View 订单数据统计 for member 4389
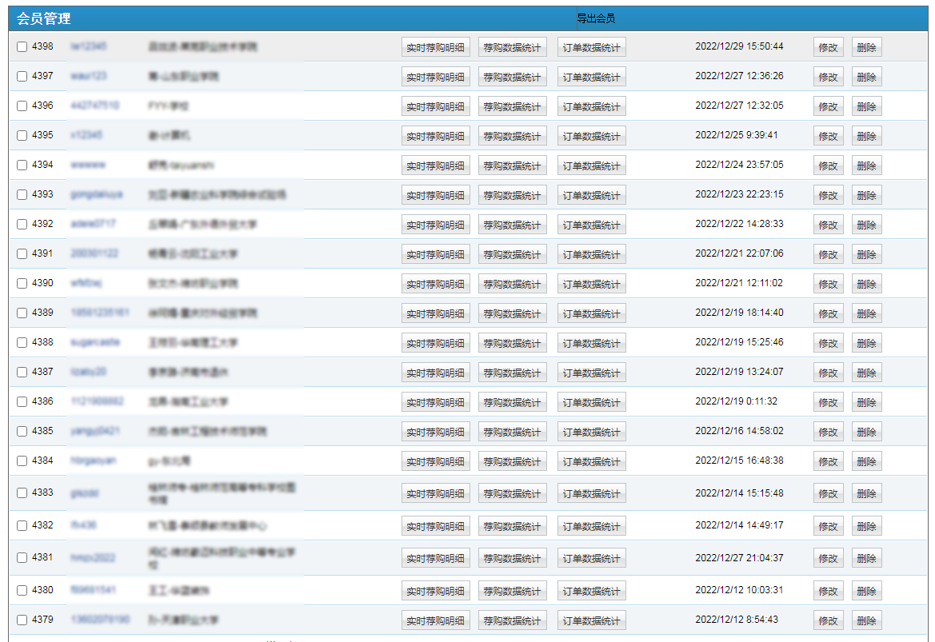The image size is (935, 642). pyautogui.click(x=591, y=313)
